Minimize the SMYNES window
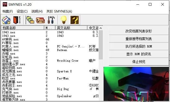Image resolution: width=170 pixels, height=102 pixels. [138, 4]
